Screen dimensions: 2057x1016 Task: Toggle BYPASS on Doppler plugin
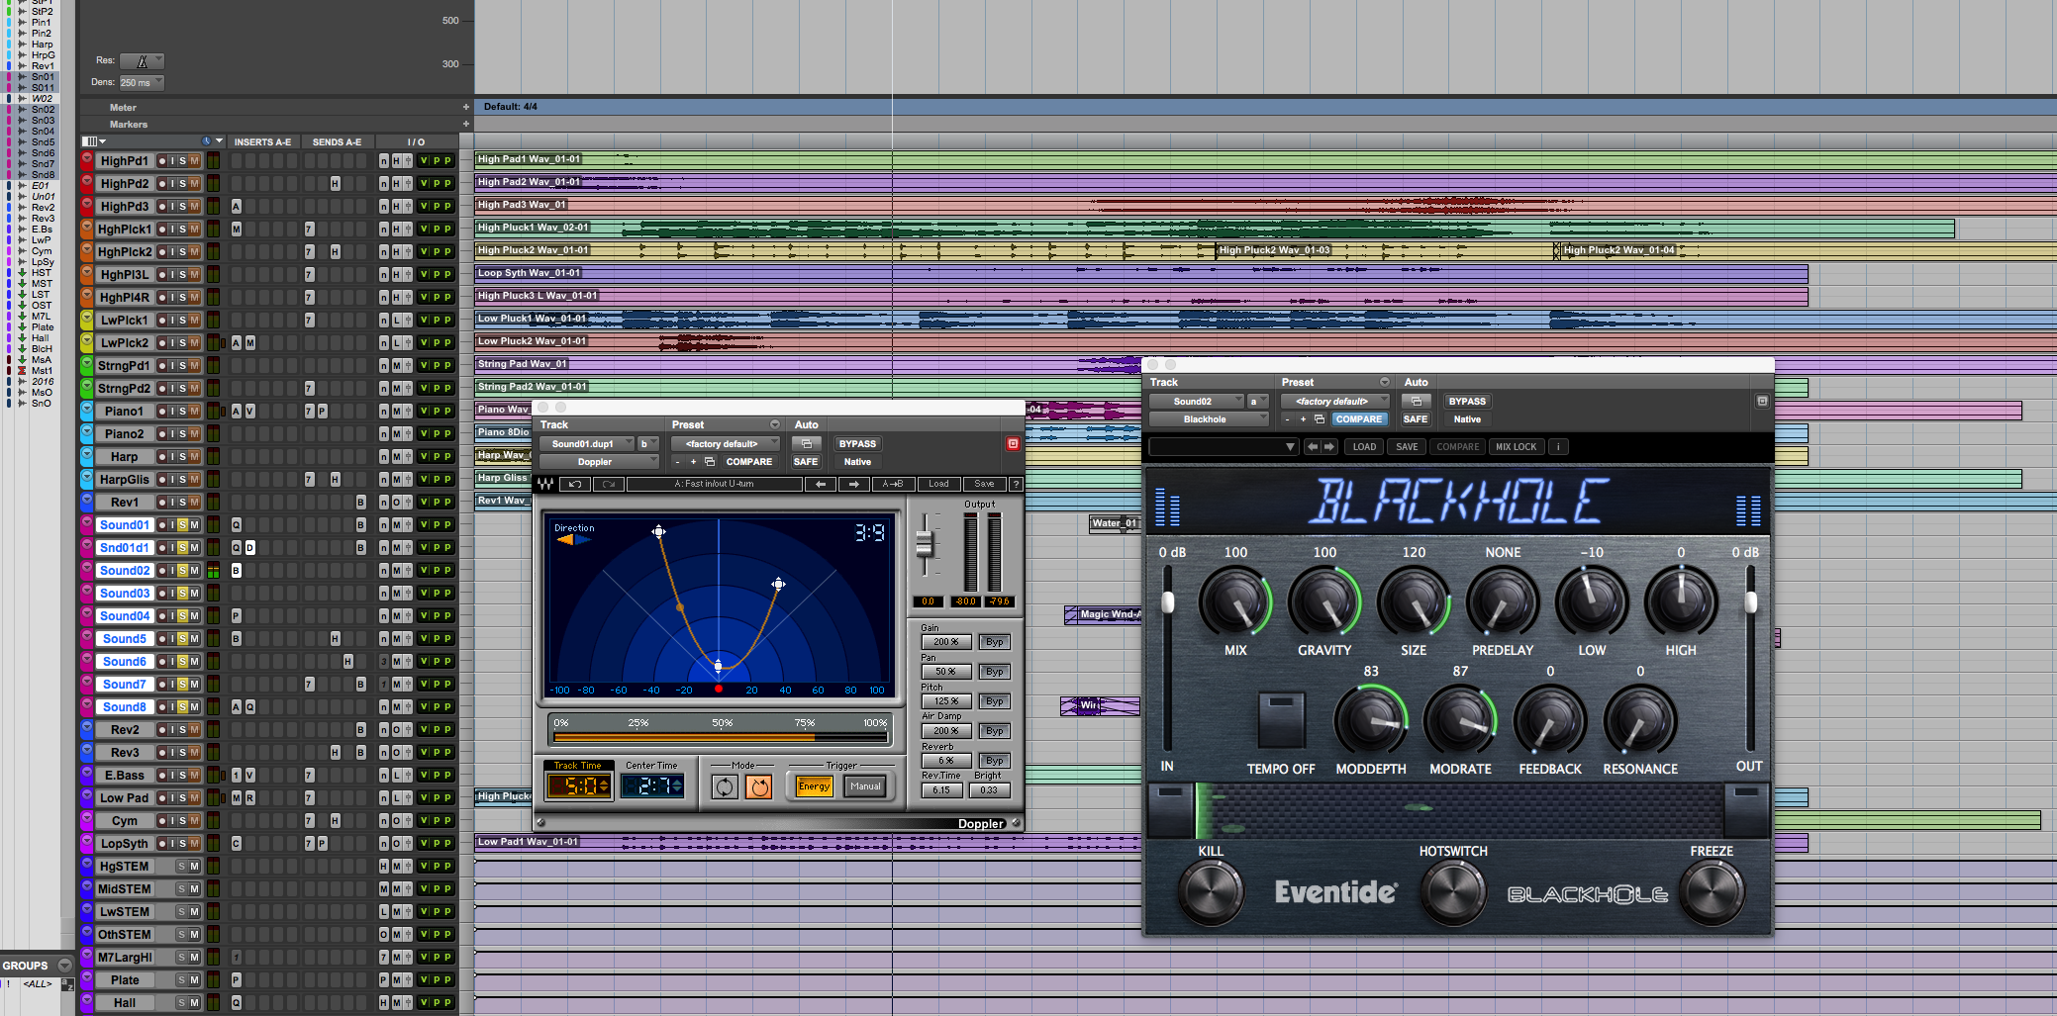click(857, 444)
